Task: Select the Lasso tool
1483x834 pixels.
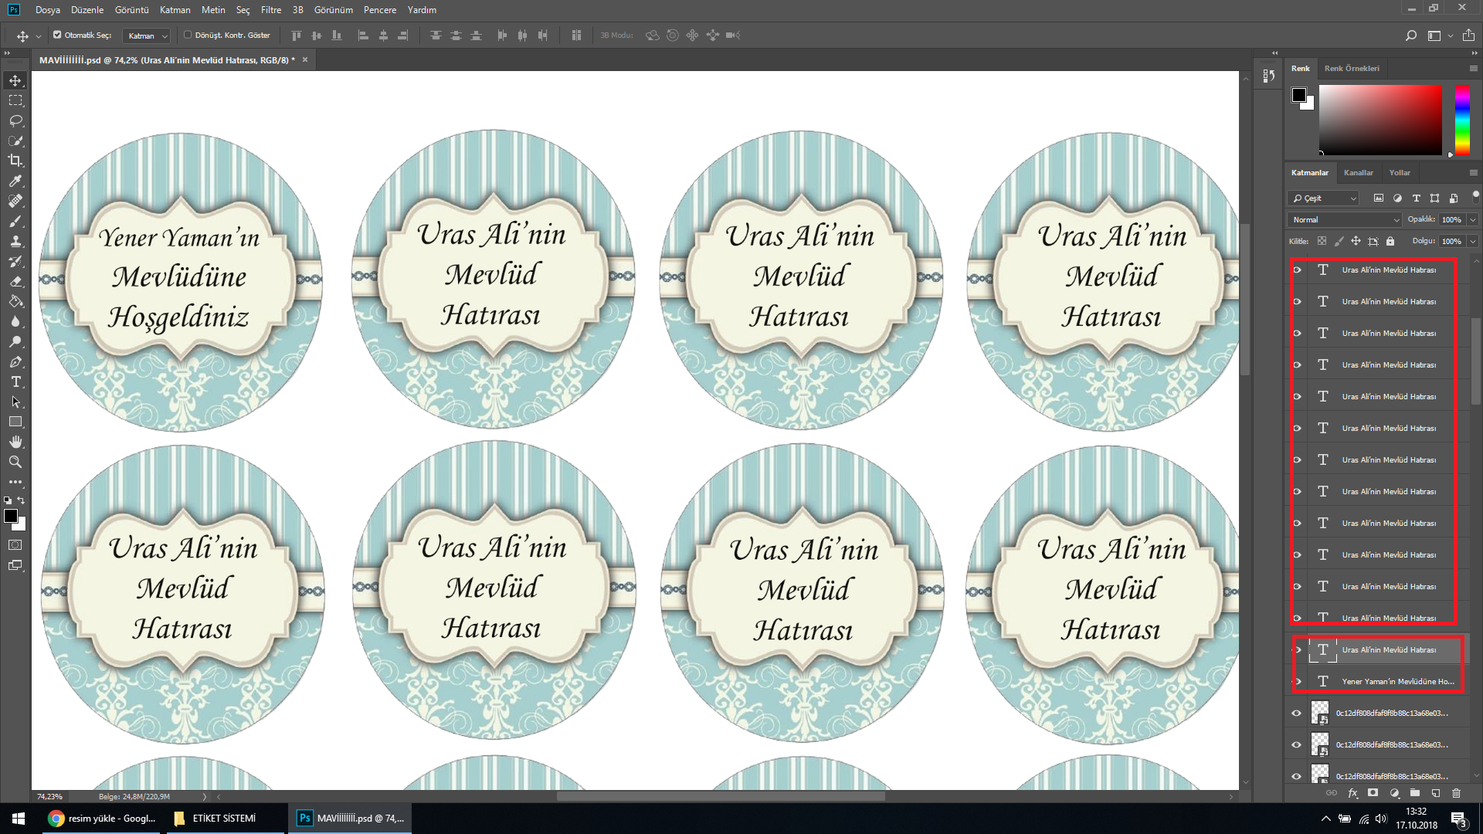Action: pos(15,120)
